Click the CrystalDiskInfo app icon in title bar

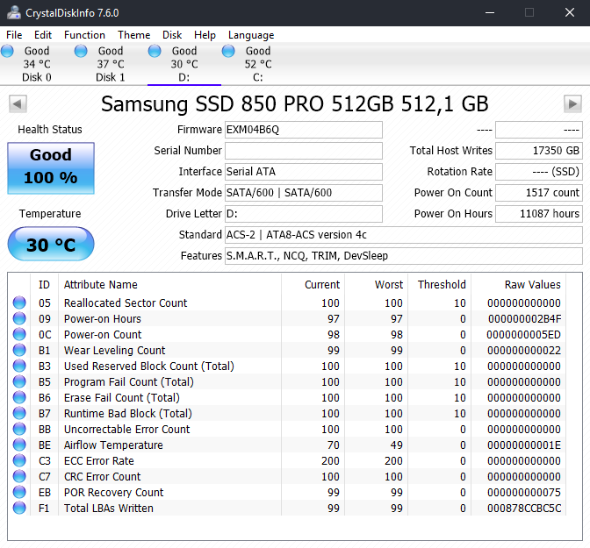pyautogui.click(x=14, y=13)
